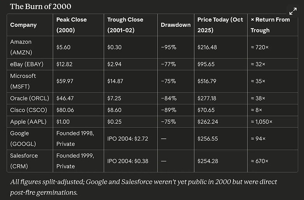Click Amazon's $216.48 price today cell
Viewport: 304px width, 200px height.
pos(209,46)
